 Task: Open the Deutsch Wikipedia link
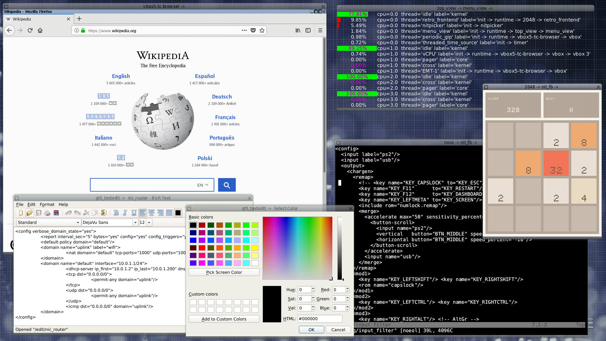click(222, 97)
